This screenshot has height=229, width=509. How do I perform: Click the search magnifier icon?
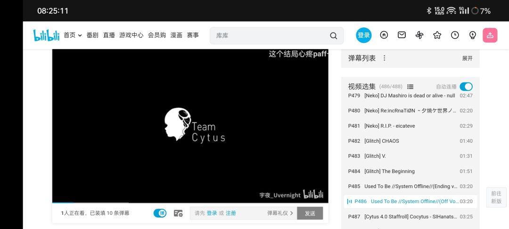(333, 36)
